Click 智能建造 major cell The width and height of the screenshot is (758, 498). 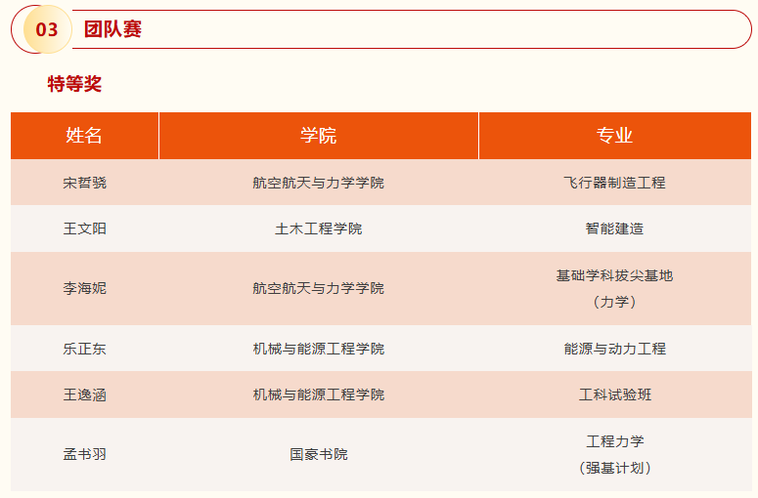point(614,228)
